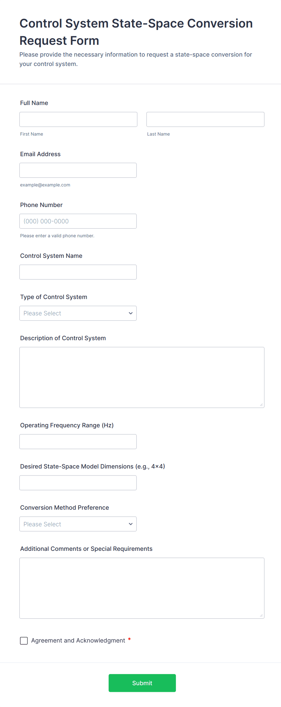Click the form title heading
The image size is (281, 707).
click(136, 32)
